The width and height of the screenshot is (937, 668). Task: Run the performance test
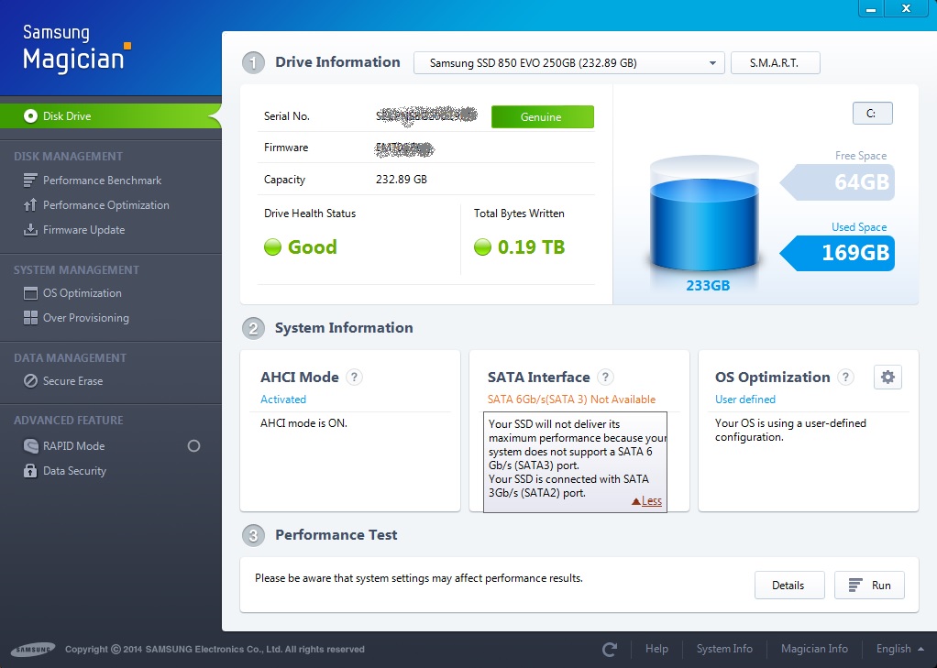[869, 586]
